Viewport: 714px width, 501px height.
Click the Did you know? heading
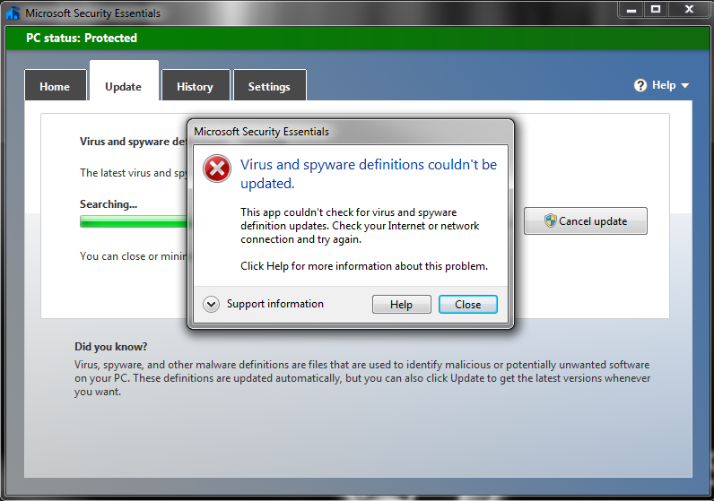[110, 347]
